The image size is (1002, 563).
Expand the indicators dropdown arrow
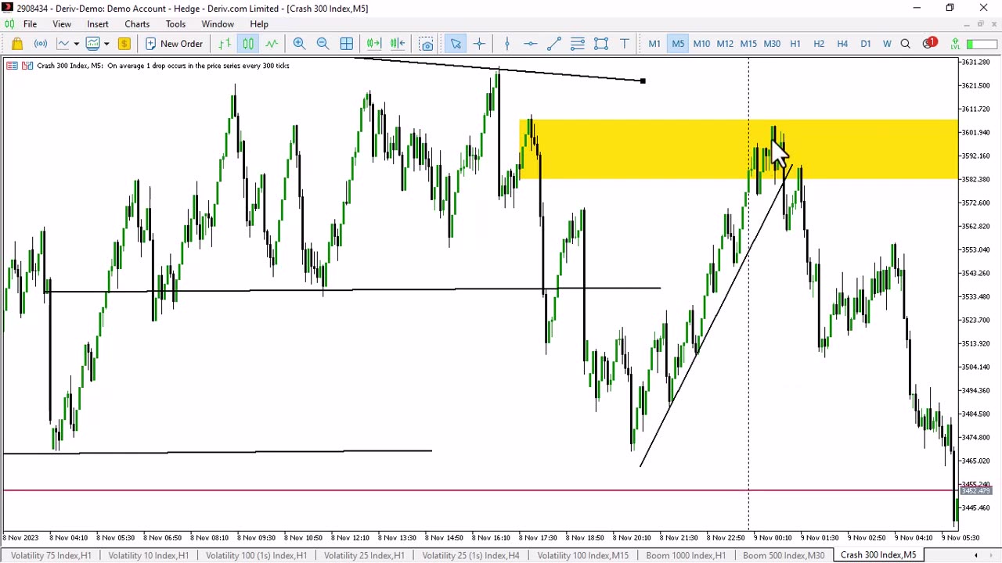click(x=76, y=44)
